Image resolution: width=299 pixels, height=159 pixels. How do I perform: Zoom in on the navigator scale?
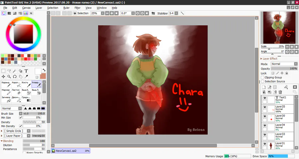pos(292,47)
